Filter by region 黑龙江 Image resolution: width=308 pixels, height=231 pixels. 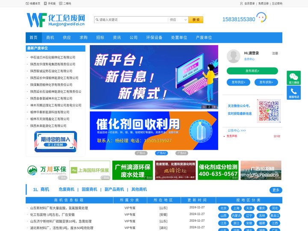pyautogui.click(x=275, y=216)
